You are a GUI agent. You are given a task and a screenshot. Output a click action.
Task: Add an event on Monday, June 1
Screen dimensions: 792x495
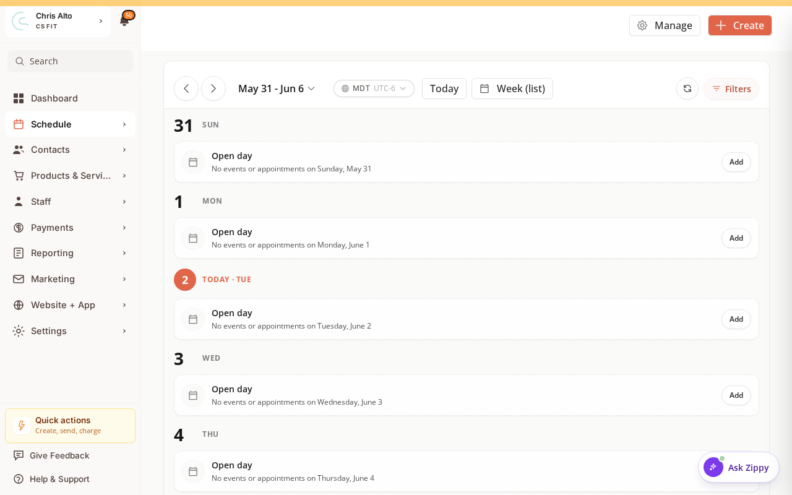[736, 238]
